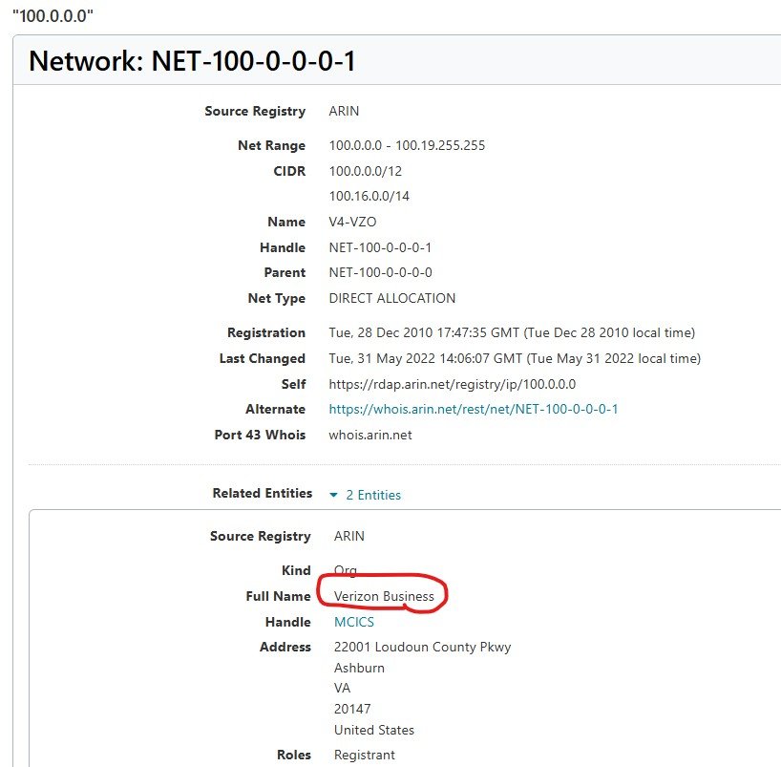This screenshot has height=767, width=781.
Task: Click the 22001 Loudoun County Pkwy address line
Action: click(x=422, y=647)
